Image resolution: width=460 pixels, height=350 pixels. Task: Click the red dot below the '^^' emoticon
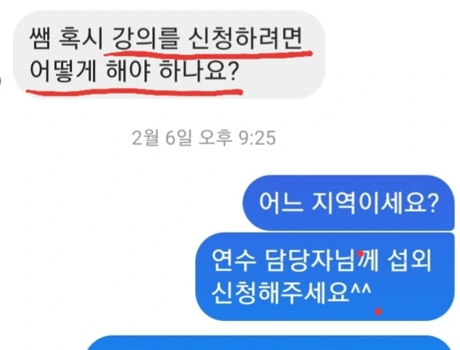(379, 312)
